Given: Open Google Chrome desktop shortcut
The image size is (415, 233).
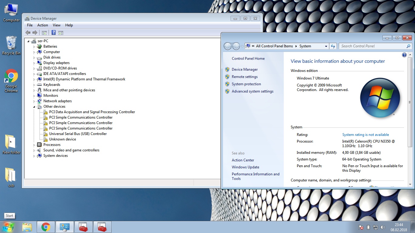Looking at the screenshot, I should [x=11, y=80].
